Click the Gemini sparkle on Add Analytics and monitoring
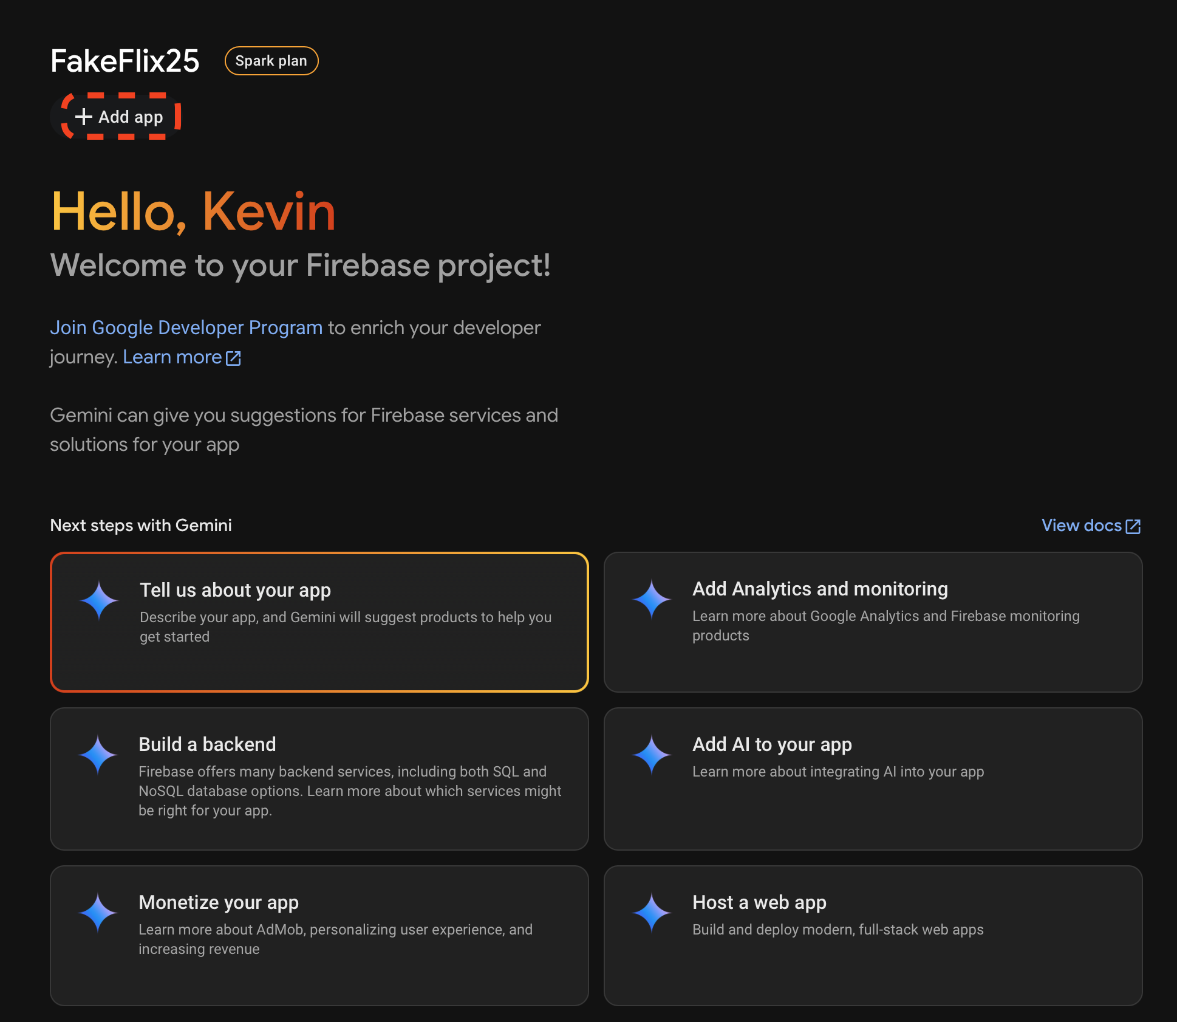Screen dimensions: 1177x1022 click(652, 600)
